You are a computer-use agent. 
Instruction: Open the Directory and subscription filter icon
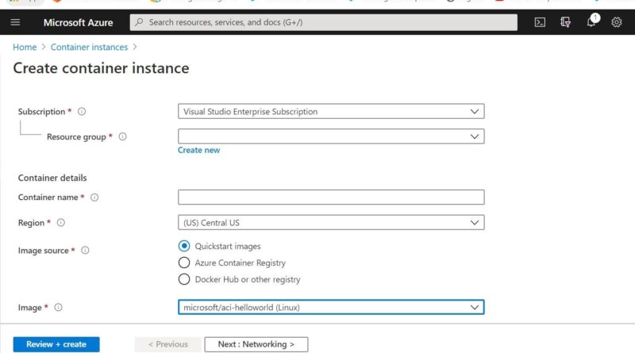565,22
